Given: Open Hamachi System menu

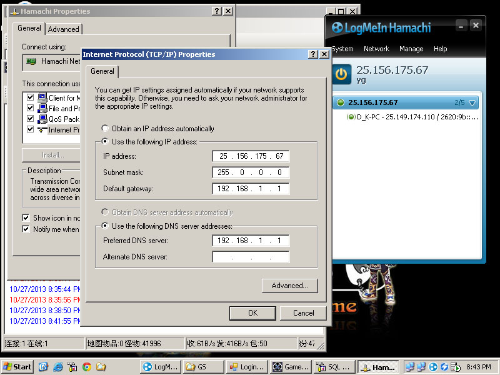Looking at the screenshot, I should (342, 49).
